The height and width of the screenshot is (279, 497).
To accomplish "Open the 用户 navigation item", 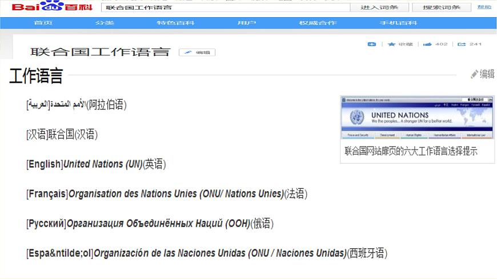I will [247, 23].
